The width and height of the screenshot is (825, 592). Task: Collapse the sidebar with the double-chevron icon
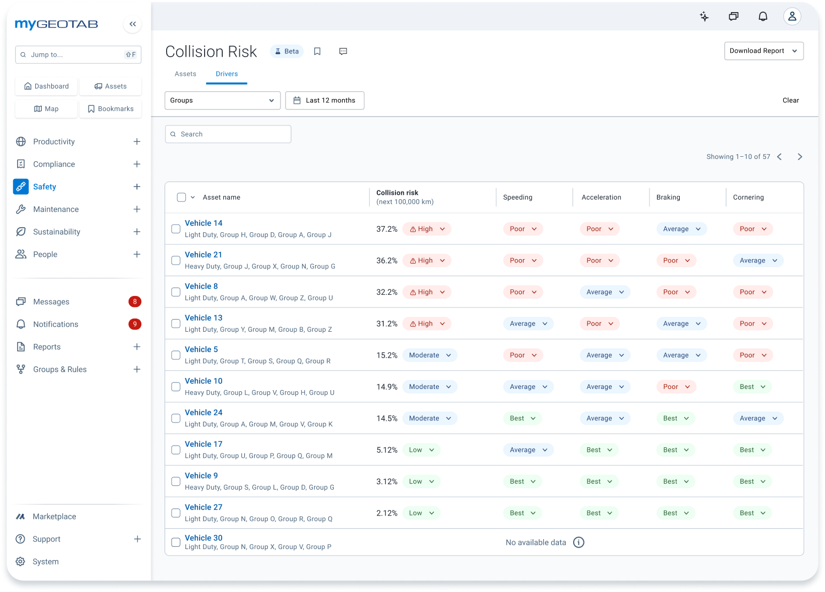coord(133,24)
